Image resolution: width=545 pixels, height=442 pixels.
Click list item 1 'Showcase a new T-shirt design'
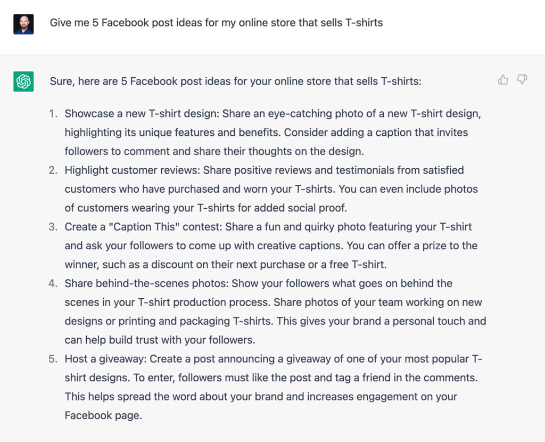pos(273,133)
